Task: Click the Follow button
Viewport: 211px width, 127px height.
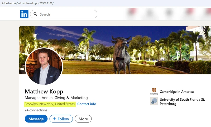Action: (x=61, y=119)
